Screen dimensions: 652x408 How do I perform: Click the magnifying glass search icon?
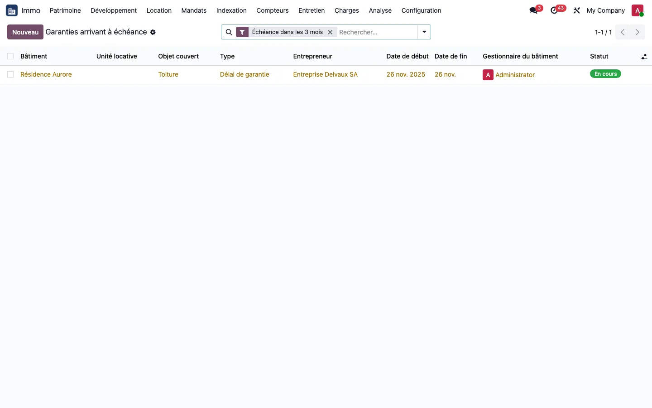[x=229, y=32]
